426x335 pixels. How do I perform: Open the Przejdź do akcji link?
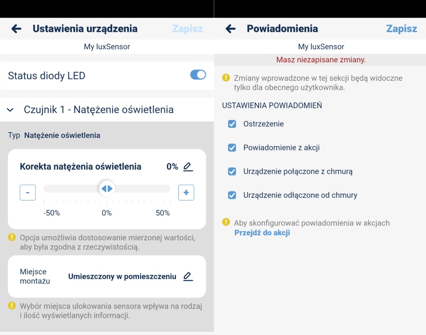262,232
